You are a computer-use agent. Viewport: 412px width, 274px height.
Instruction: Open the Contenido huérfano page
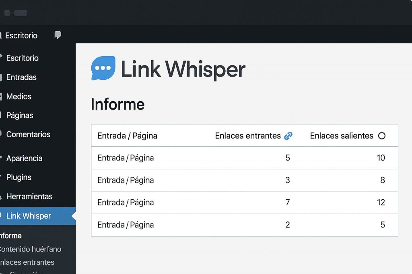click(x=31, y=249)
